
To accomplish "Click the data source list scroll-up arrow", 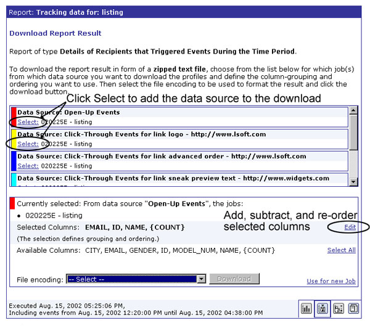I will pyautogui.click(x=353, y=110).
